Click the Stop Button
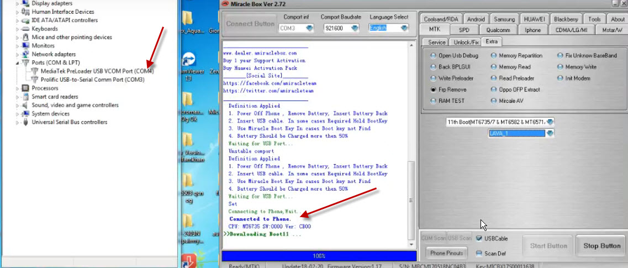The image size is (628, 268). click(601, 245)
